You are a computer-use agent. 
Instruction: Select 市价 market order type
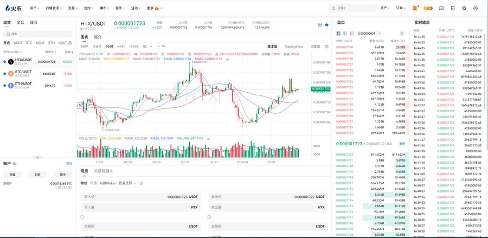pyautogui.click(x=93, y=183)
